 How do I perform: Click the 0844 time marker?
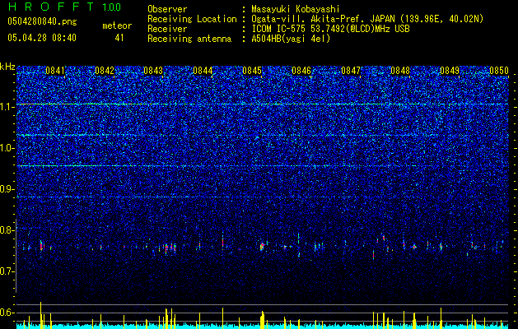pyautogui.click(x=203, y=71)
